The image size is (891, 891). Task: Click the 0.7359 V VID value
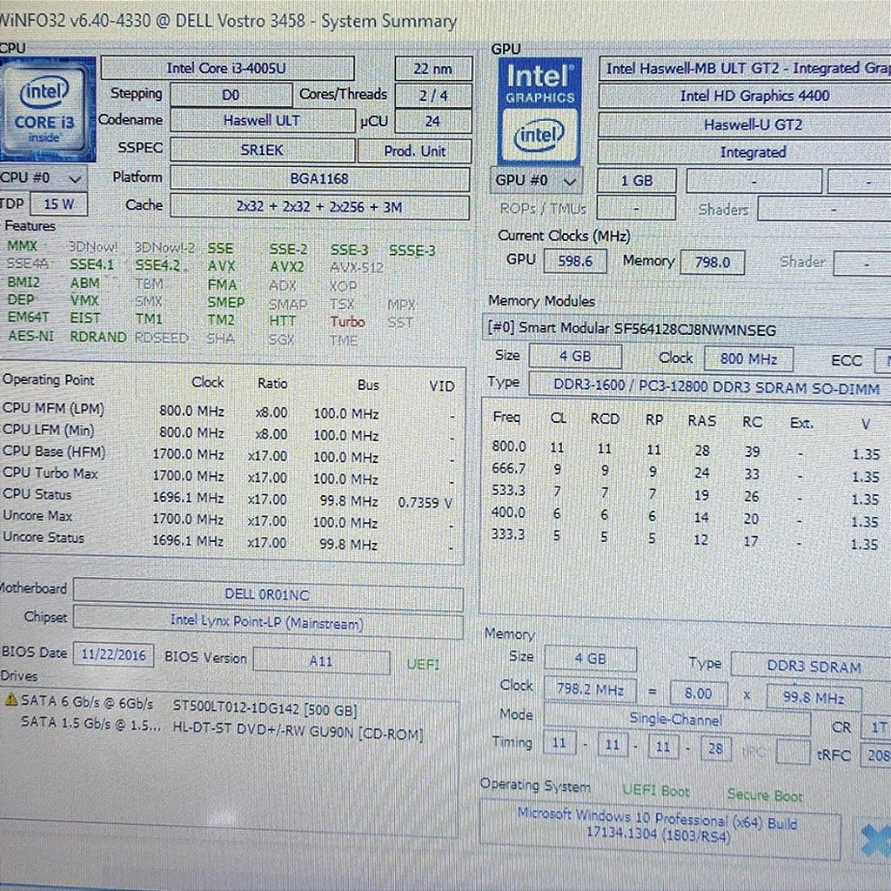coord(425,502)
